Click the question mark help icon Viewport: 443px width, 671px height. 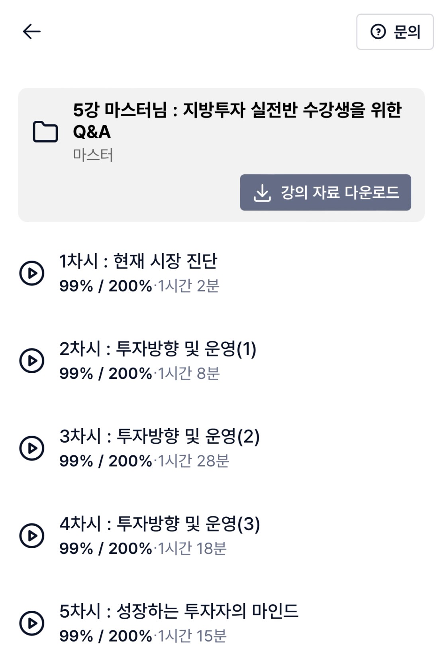378,32
